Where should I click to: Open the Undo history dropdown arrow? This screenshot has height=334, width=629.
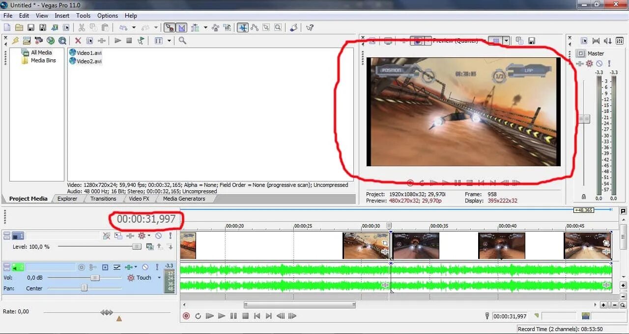coord(134,27)
